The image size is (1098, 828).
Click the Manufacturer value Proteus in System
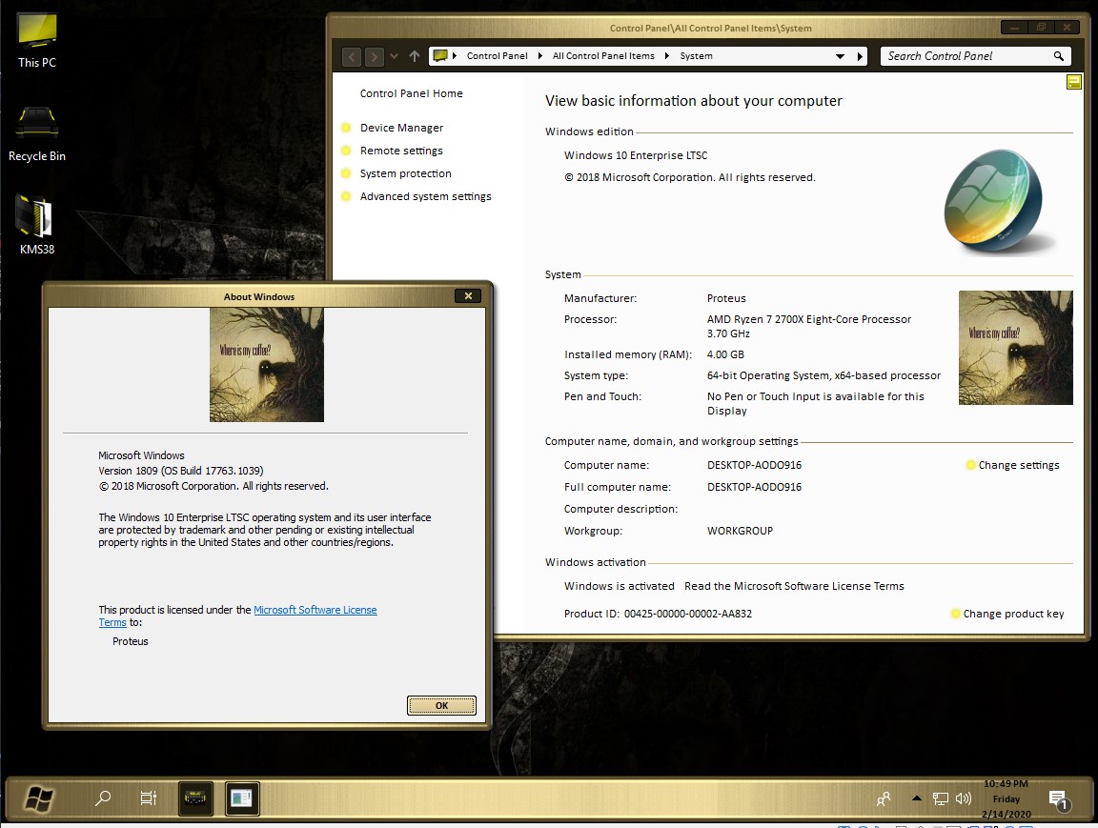(x=726, y=298)
